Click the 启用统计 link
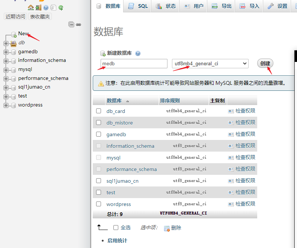This screenshot has height=248, width=297. coord(117,240)
